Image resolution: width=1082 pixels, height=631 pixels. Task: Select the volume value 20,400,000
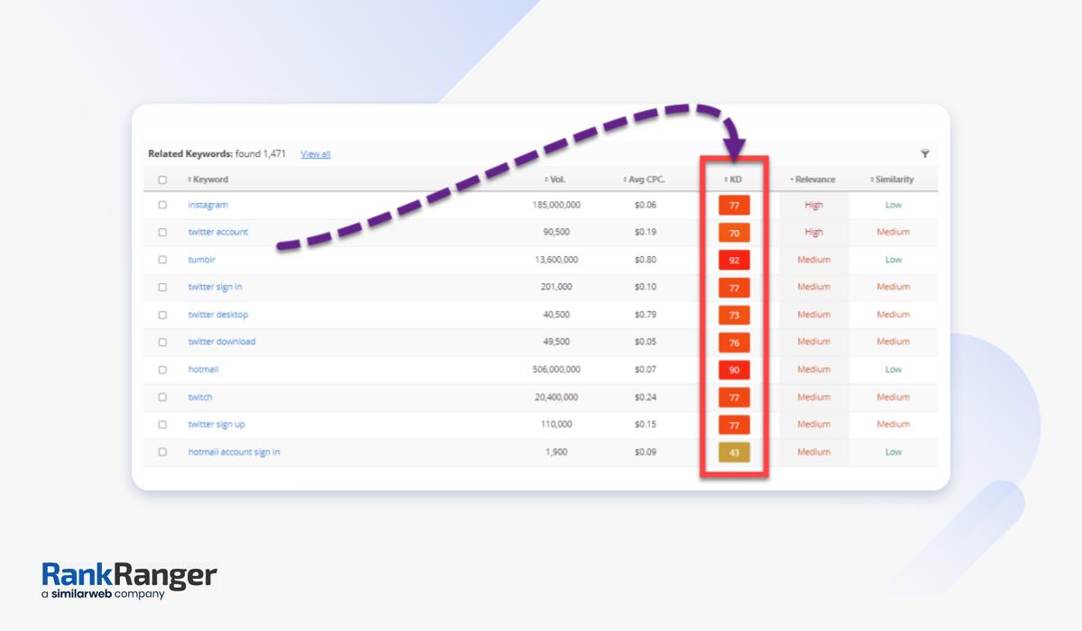tap(556, 397)
